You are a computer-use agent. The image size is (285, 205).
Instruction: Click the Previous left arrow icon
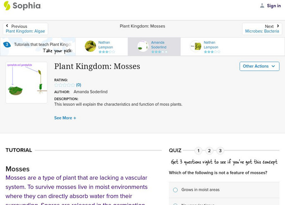point(7,26)
